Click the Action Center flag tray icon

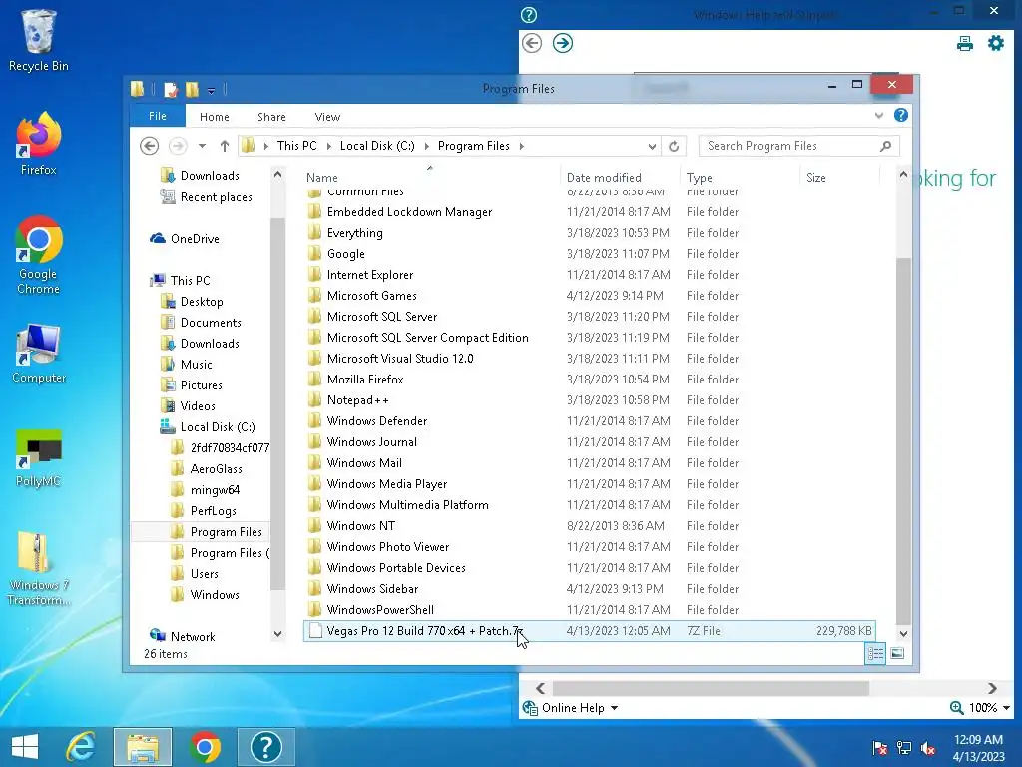click(880, 748)
